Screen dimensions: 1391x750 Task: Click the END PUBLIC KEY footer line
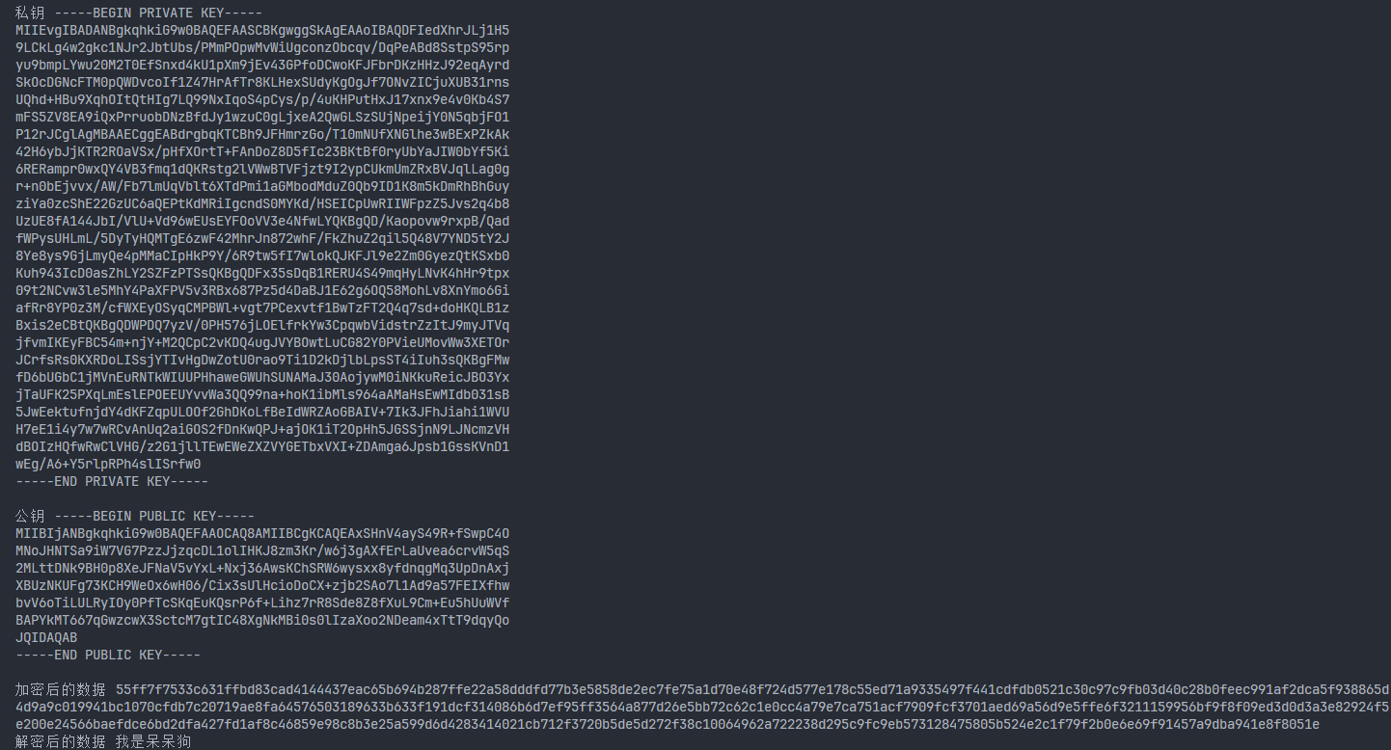tap(108, 655)
